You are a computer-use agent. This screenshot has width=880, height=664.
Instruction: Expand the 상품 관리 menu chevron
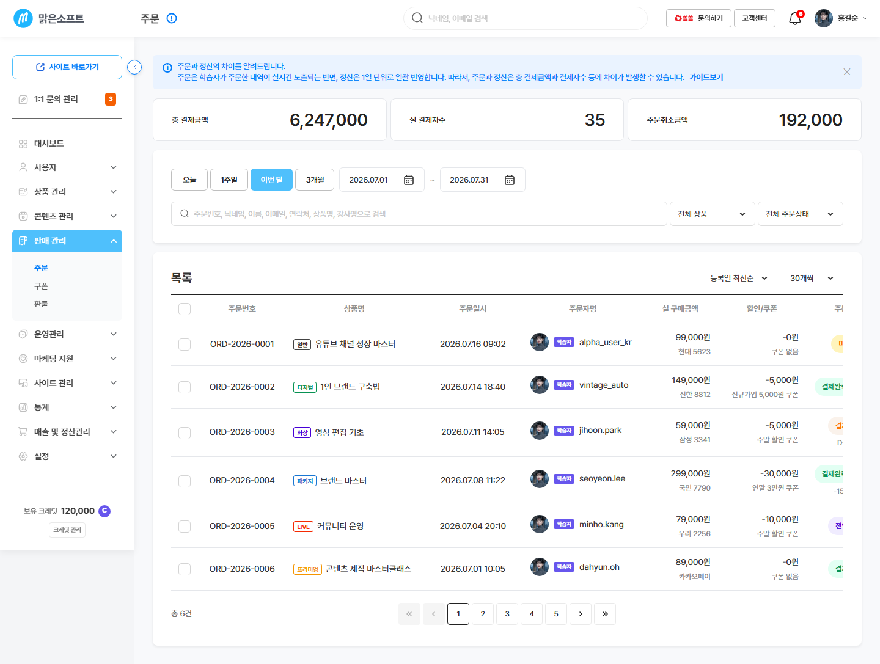point(113,192)
